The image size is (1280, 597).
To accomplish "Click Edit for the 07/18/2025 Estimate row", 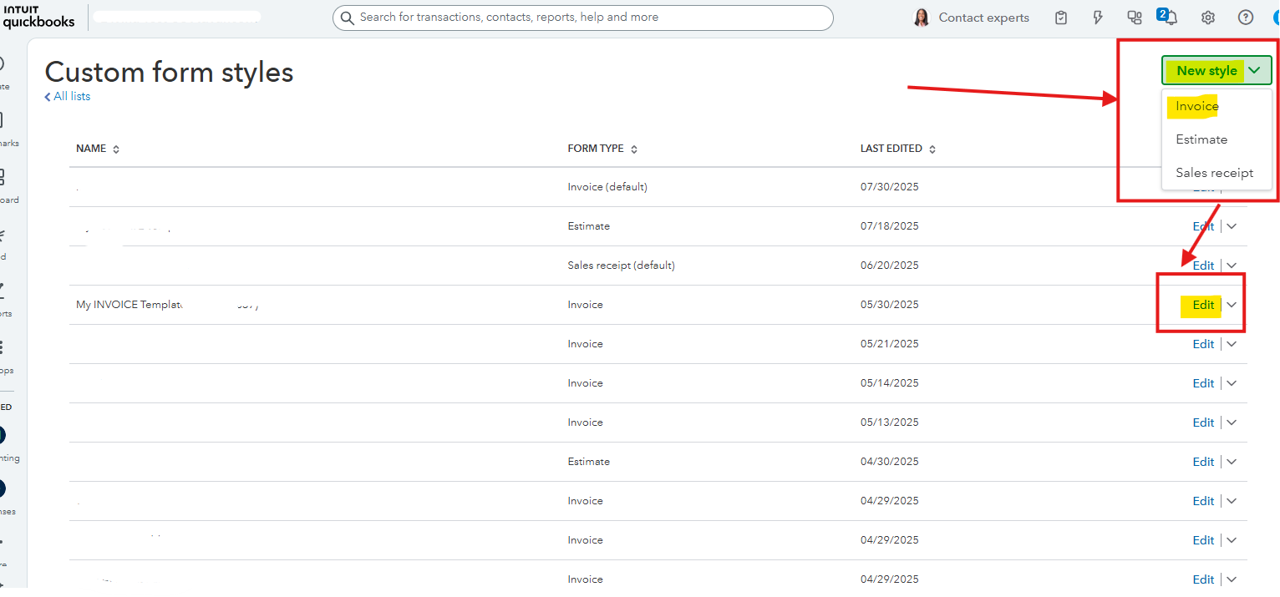I will [x=1203, y=226].
